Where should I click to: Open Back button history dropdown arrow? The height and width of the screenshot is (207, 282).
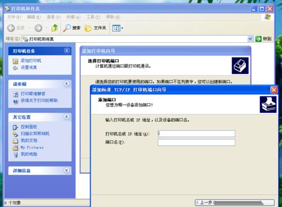[29, 28]
